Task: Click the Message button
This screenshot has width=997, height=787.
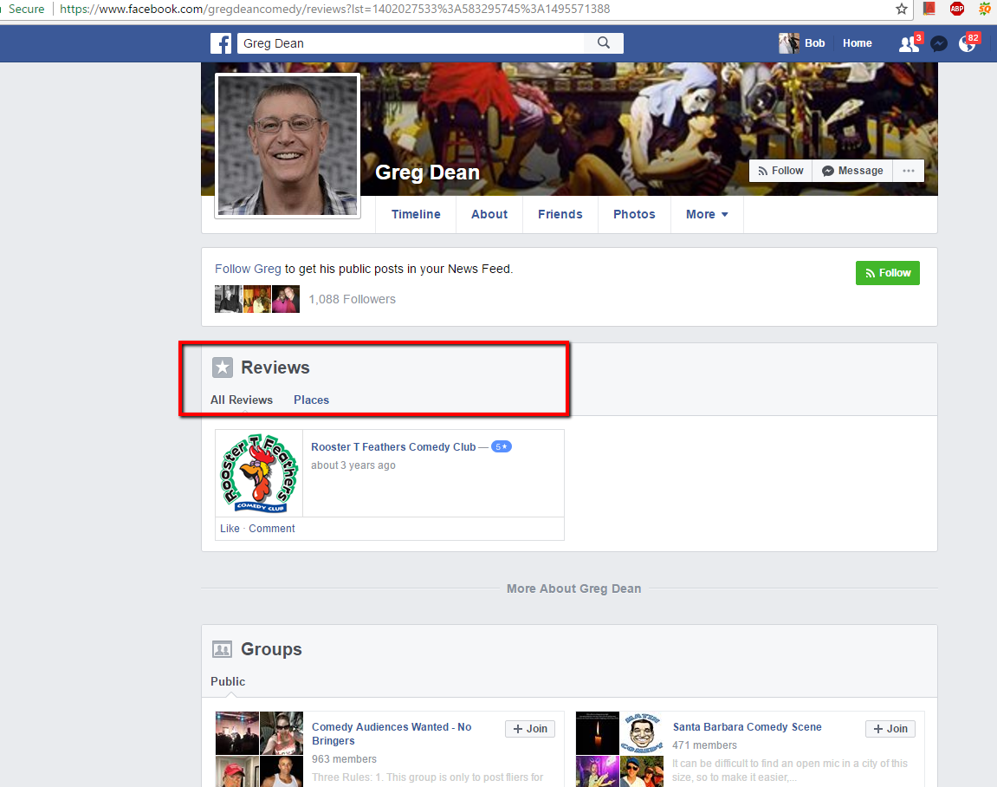Action: pos(852,171)
